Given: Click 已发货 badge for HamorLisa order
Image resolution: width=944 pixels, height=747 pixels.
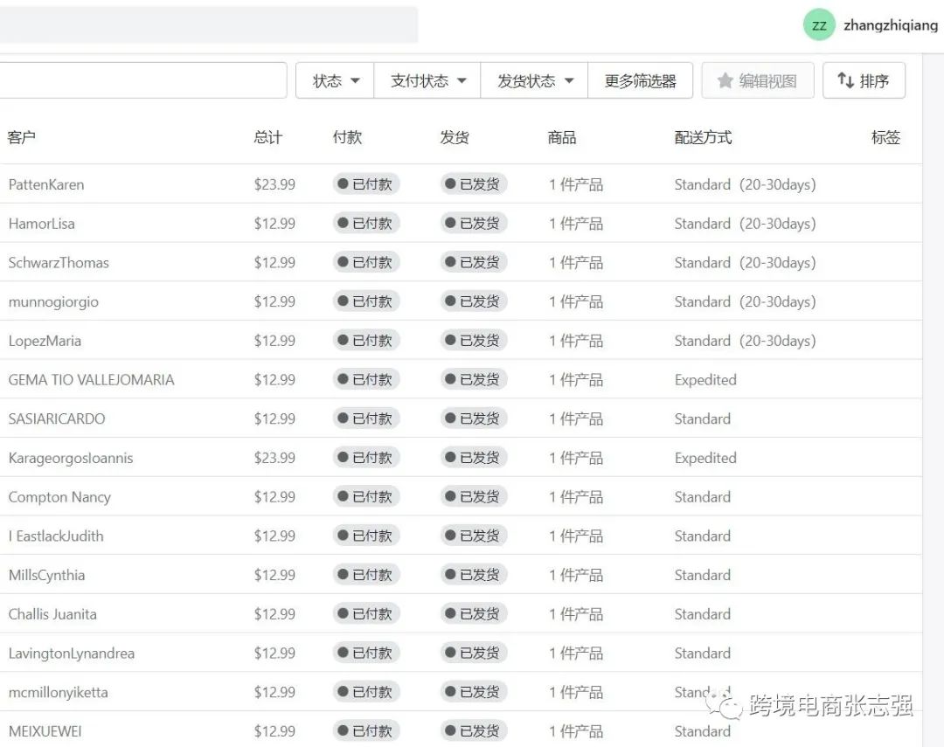Looking at the screenshot, I should click(474, 224).
